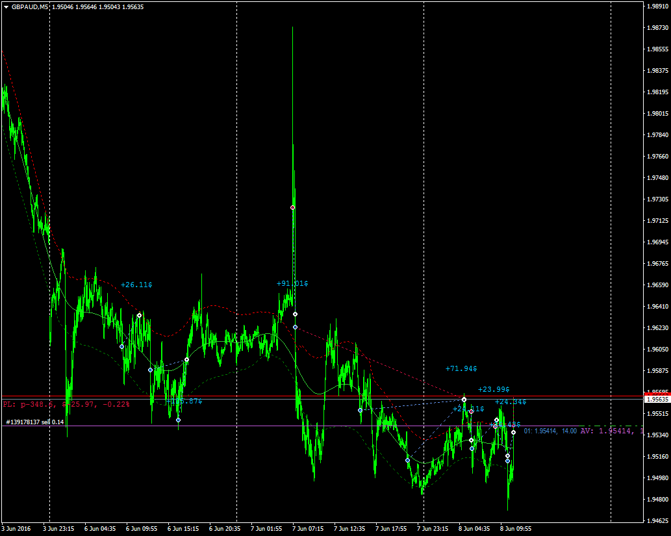This screenshot has height=536, width=671.
Task: Click the 7 Jun 07:15 time label
Action: pyautogui.click(x=308, y=529)
